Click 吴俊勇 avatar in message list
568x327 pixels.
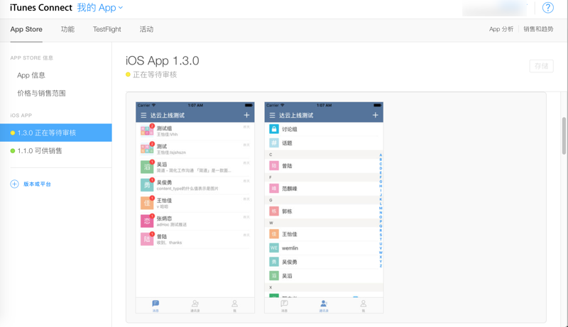147,185
